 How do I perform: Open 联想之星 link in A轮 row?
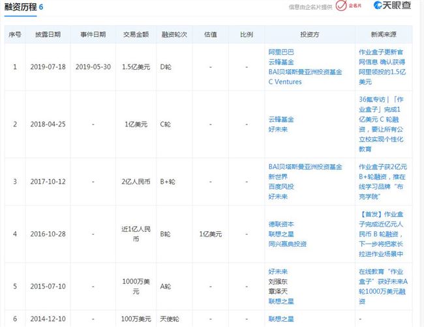click(x=281, y=302)
